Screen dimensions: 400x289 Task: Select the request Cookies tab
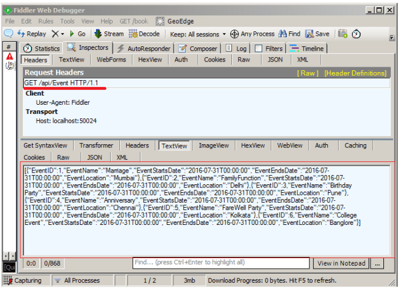(215, 60)
